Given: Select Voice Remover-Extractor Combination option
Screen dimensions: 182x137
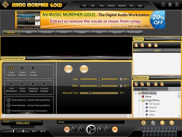Looking at the screenshot, I should coord(8,111).
